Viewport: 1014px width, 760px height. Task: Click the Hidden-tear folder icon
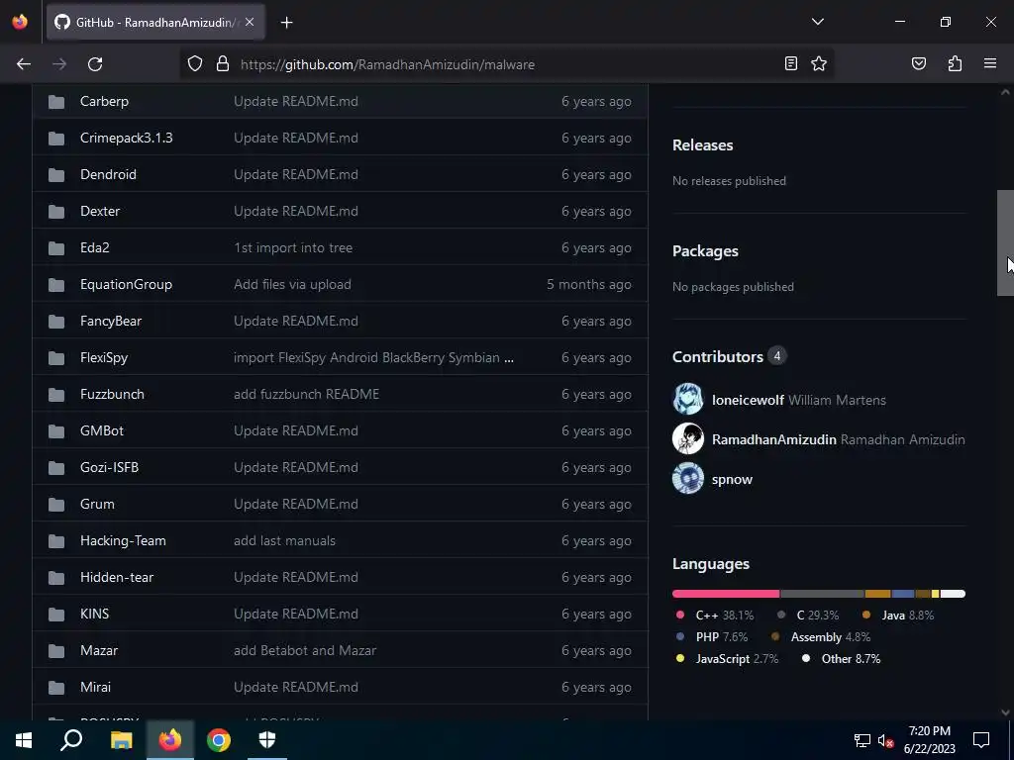[56, 577]
